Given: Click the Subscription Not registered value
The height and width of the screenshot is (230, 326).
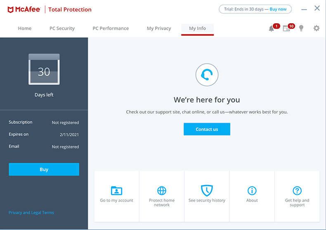Looking at the screenshot, I should (x=65, y=123).
